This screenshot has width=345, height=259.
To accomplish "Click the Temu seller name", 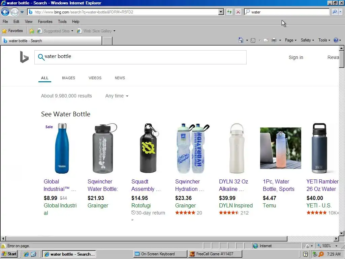I will 269,205.
